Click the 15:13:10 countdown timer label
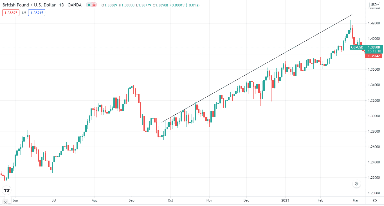Screen dimensions: 384x206 [x=374, y=51]
